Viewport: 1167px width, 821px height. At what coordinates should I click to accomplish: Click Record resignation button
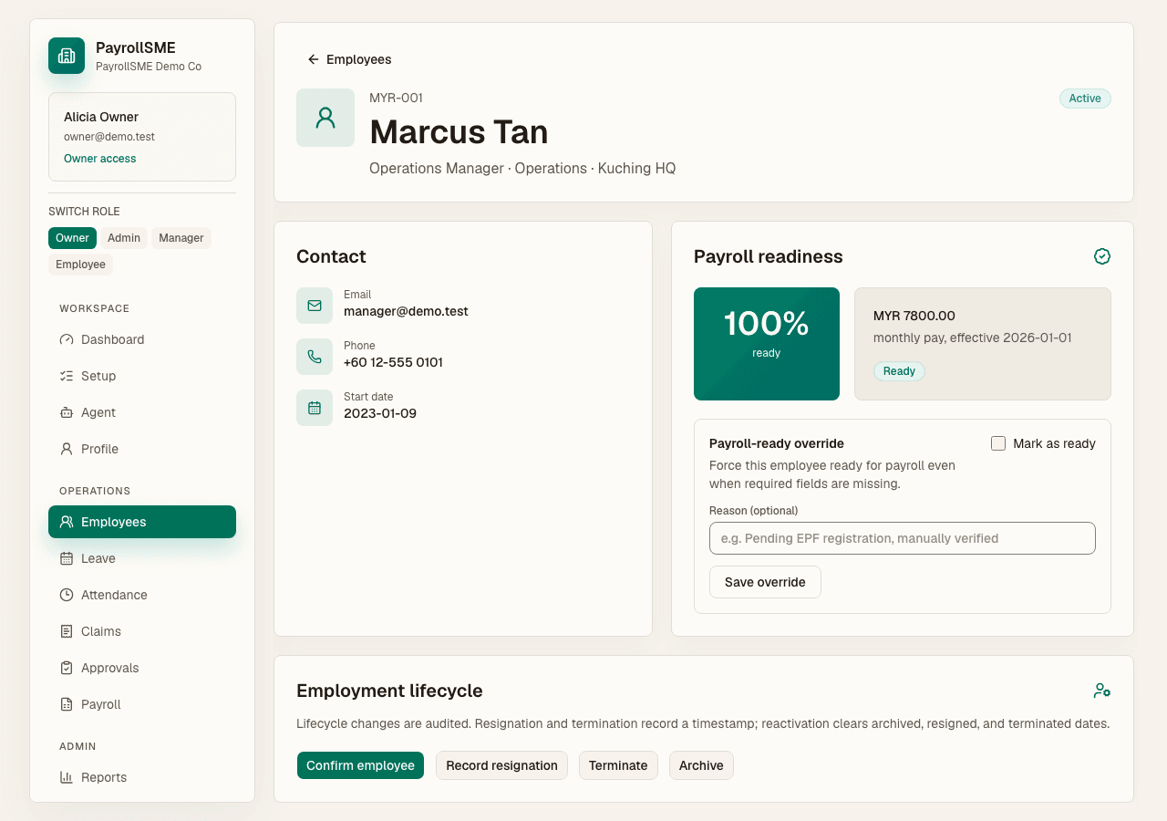(x=501, y=765)
